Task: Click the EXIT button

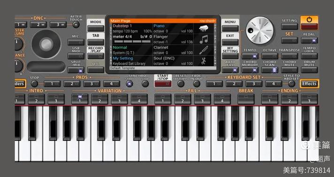Action: [230, 42]
